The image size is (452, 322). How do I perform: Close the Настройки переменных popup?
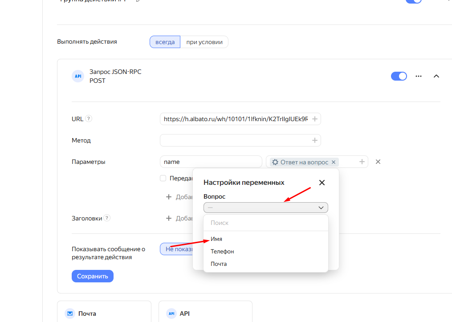tap(322, 183)
